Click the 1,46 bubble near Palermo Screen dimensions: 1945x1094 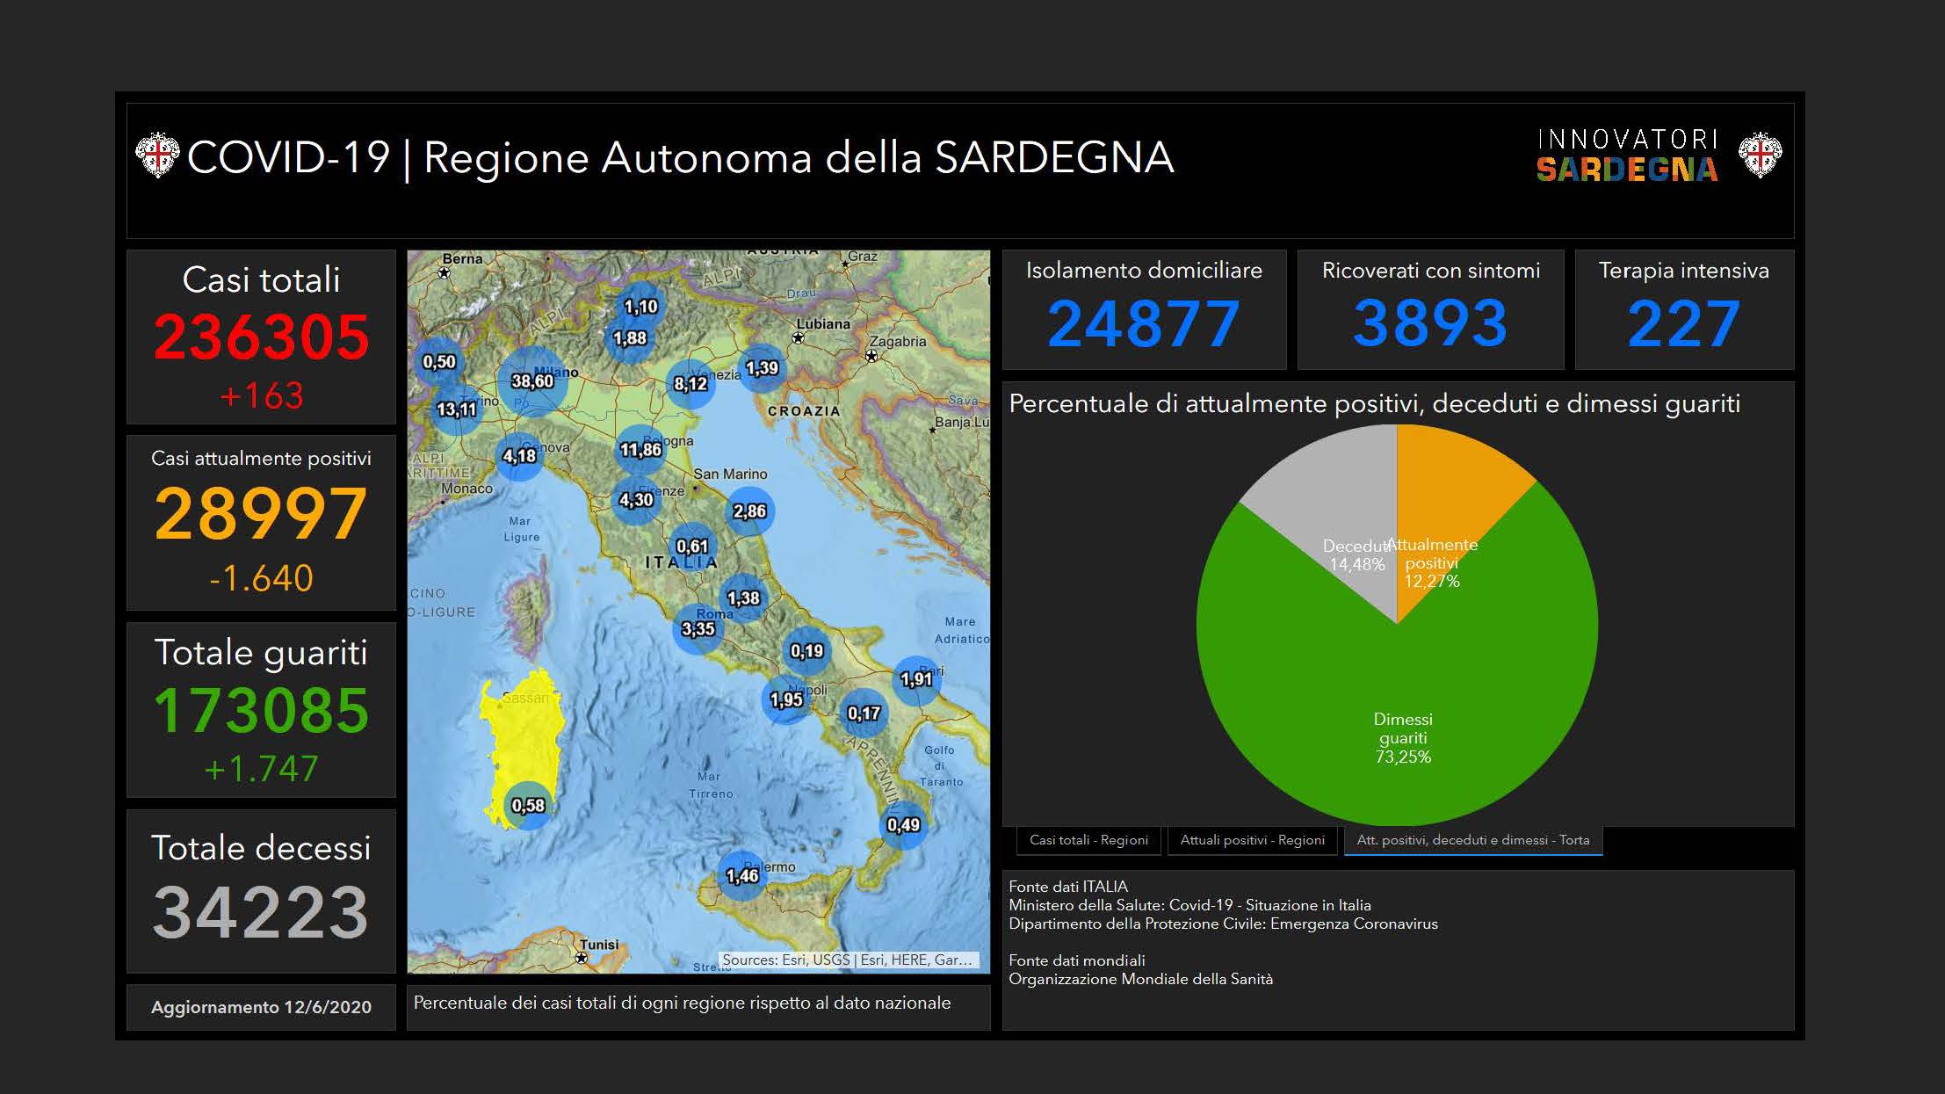coord(742,875)
